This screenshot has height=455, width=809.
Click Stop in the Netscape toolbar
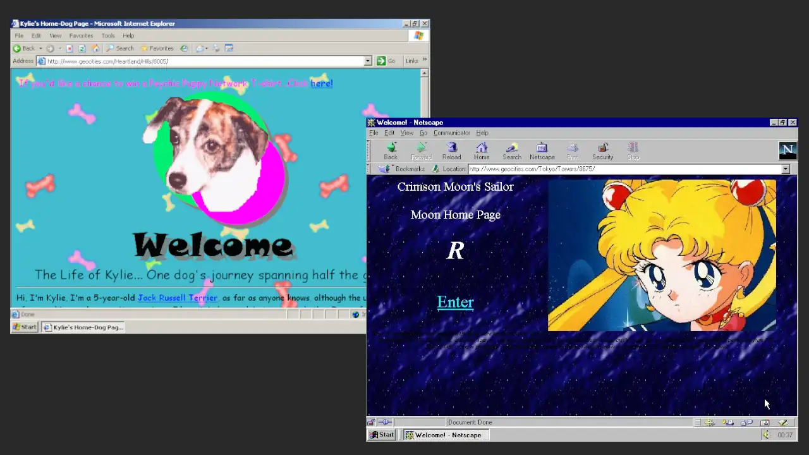[x=633, y=151]
